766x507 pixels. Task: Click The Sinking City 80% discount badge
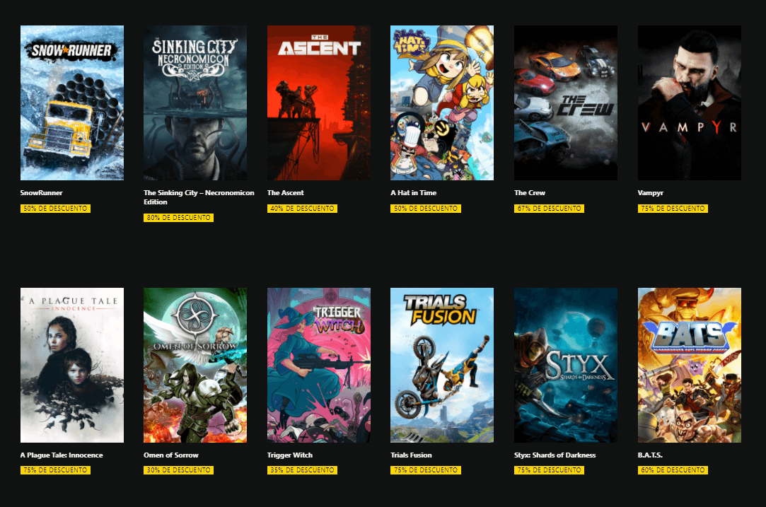178,217
